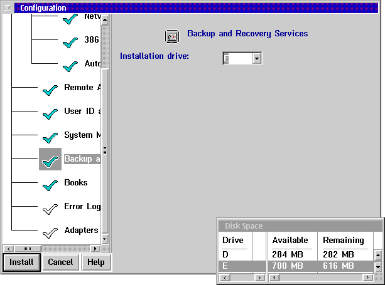
Task: Click the Available column header
Action: (x=290, y=240)
